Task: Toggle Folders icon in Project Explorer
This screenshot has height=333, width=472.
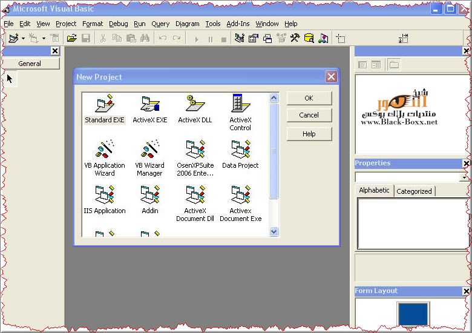Action: click(394, 65)
